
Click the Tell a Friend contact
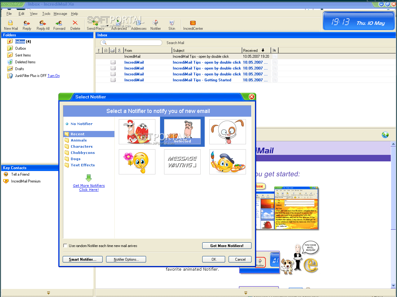(20, 174)
